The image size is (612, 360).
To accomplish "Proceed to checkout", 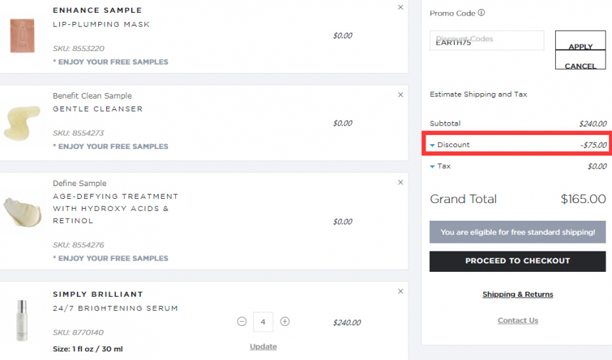I will 517,261.
